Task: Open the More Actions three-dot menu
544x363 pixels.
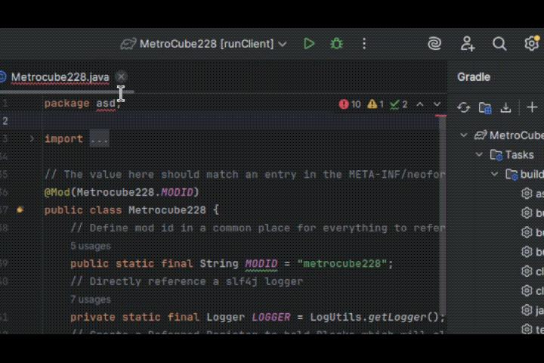Action: [365, 44]
